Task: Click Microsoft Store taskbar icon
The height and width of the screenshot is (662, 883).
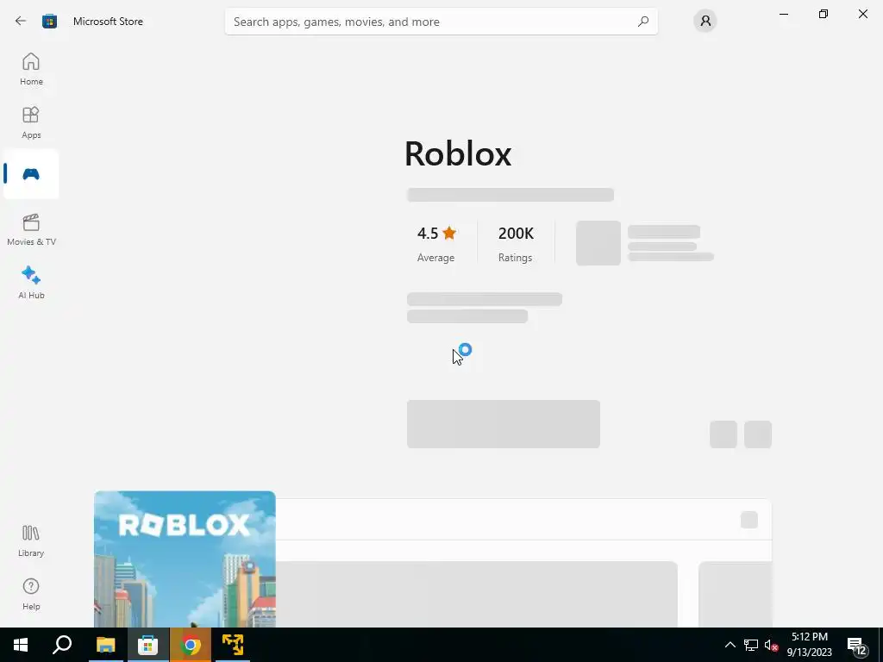Action: tap(147, 645)
